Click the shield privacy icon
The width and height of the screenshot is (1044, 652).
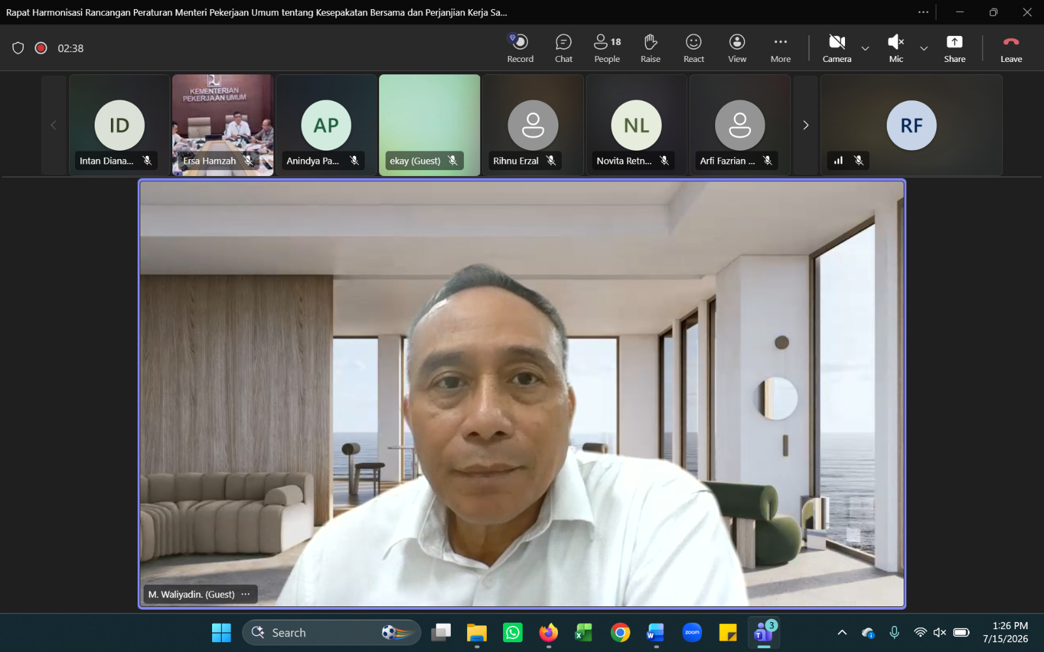[18, 48]
